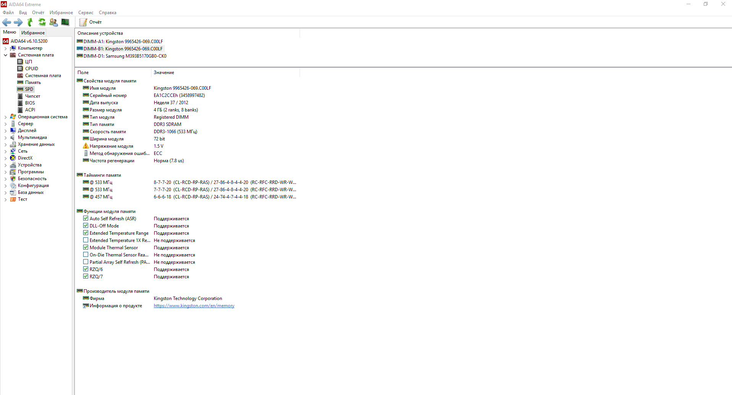Check the On-Die Thermal Sensor checkbox
Screen dimensions: 732x395
click(x=86, y=255)
